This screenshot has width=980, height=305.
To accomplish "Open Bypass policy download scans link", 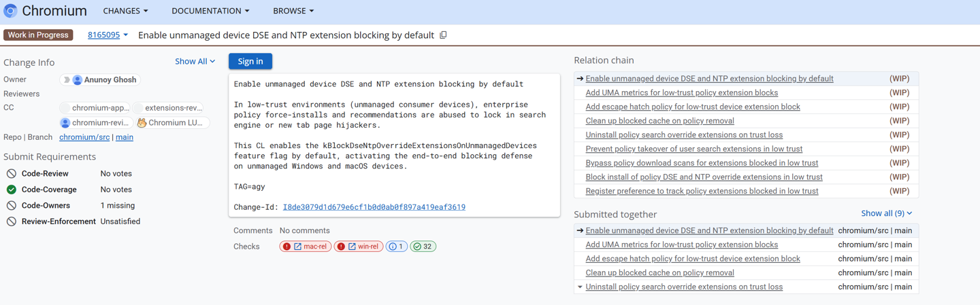I will tap(702, 163).
